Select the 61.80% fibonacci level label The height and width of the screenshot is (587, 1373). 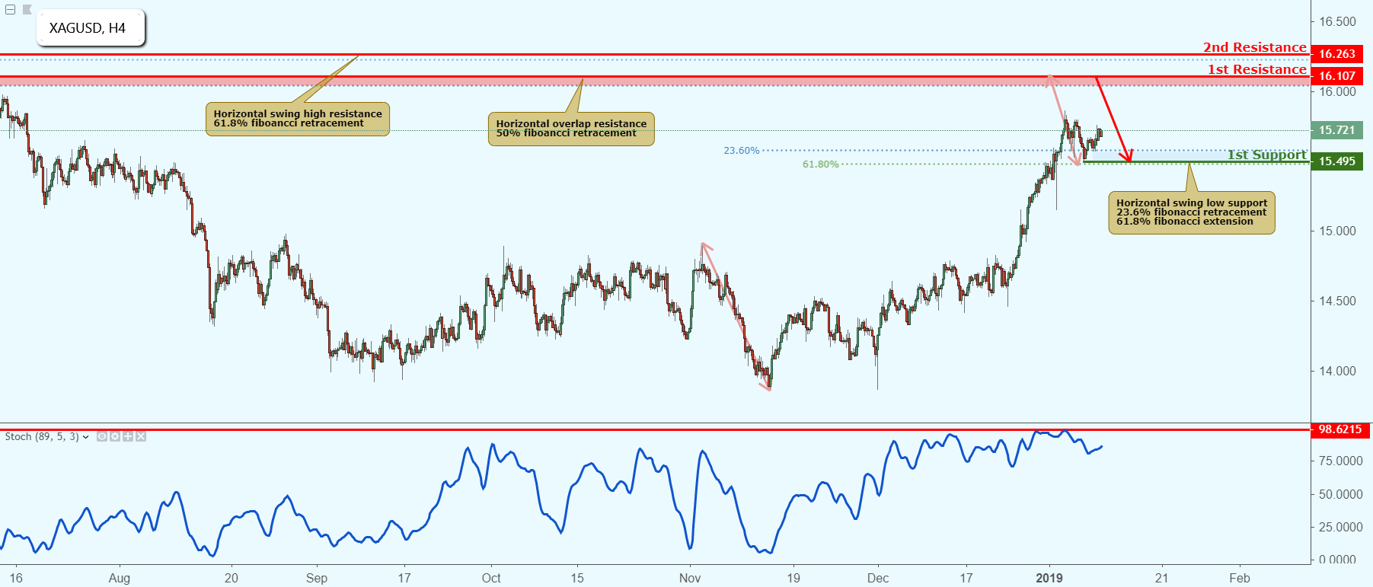point(821,164)
